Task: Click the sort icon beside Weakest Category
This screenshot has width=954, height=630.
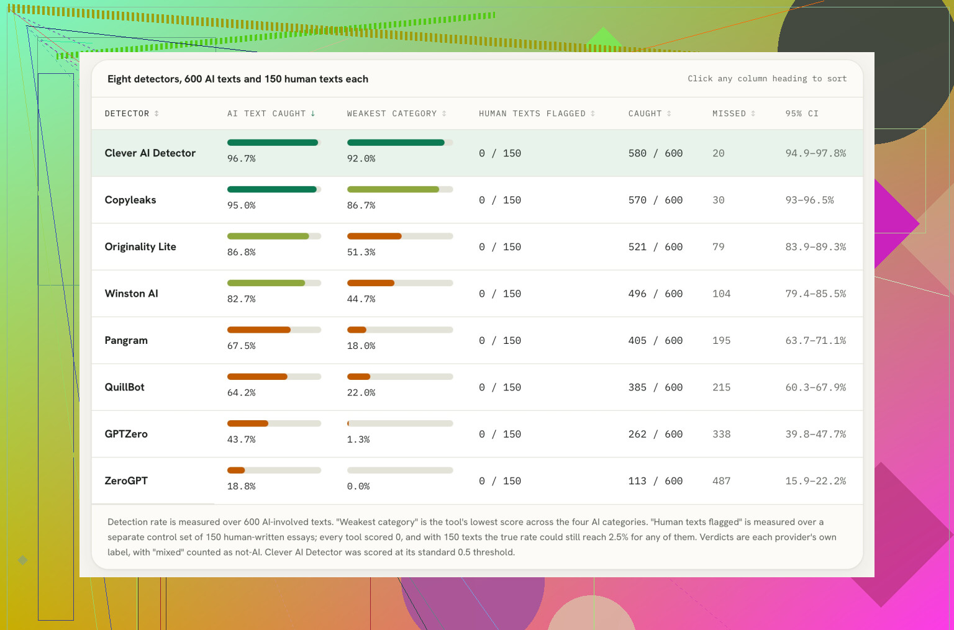Action: (444, 114)
